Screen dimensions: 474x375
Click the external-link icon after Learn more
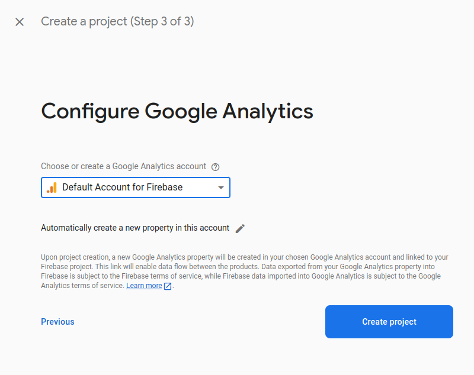coord(168,286)
